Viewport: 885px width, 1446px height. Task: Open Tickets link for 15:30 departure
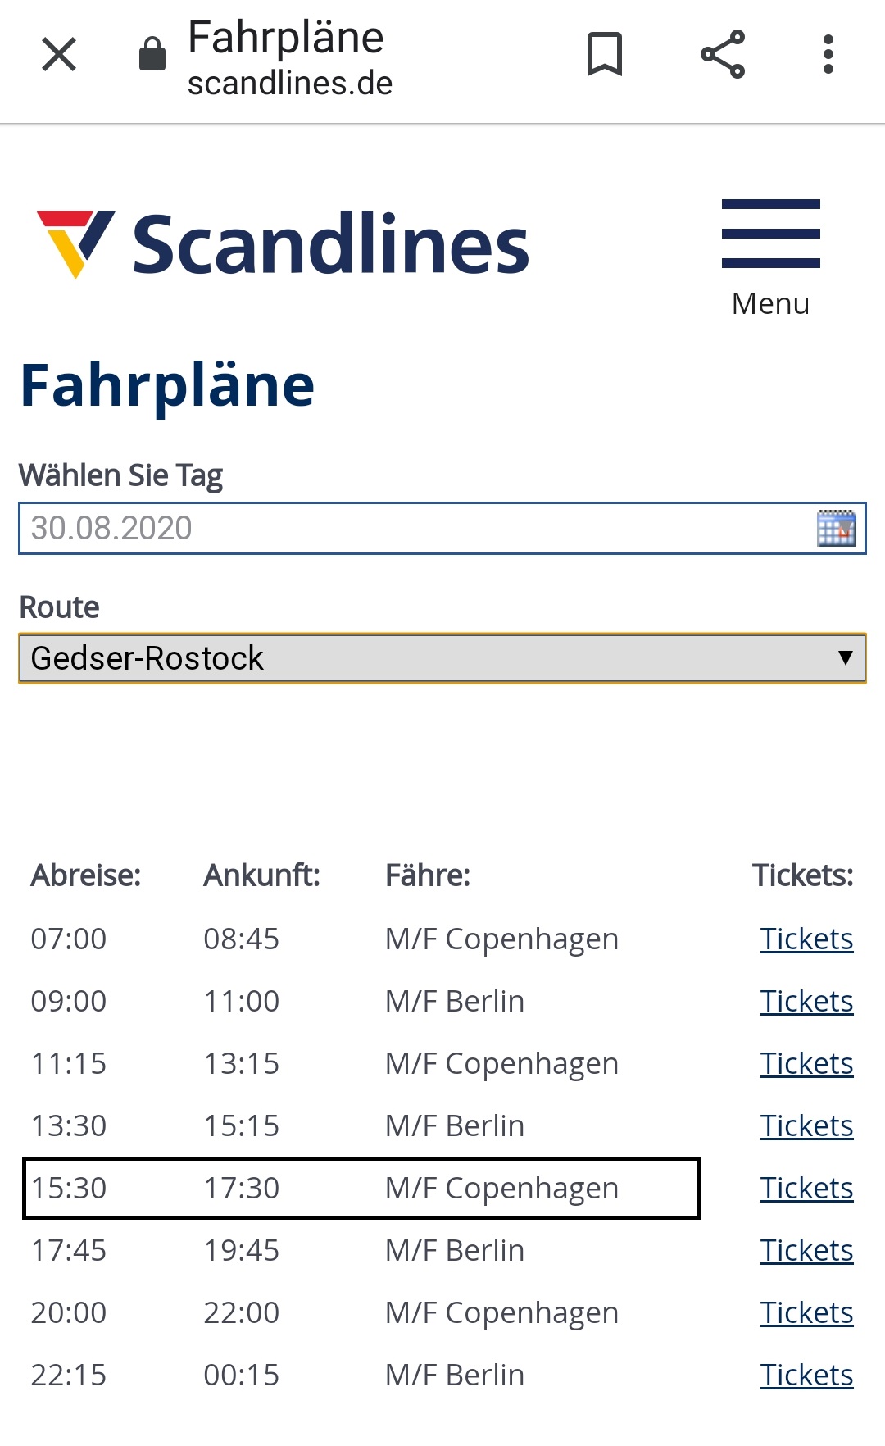coord(806,1188)
